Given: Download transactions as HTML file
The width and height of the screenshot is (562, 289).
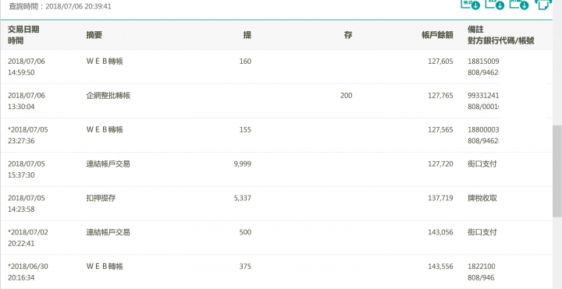Looking at the screenshot, I should coord(519,4).
